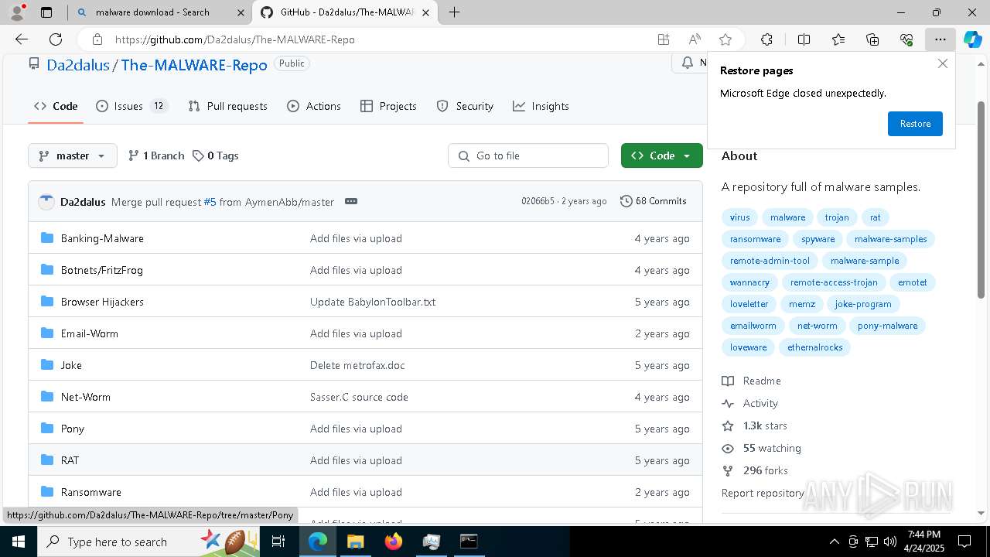Open the Actions tab

(x=314, y=106)
